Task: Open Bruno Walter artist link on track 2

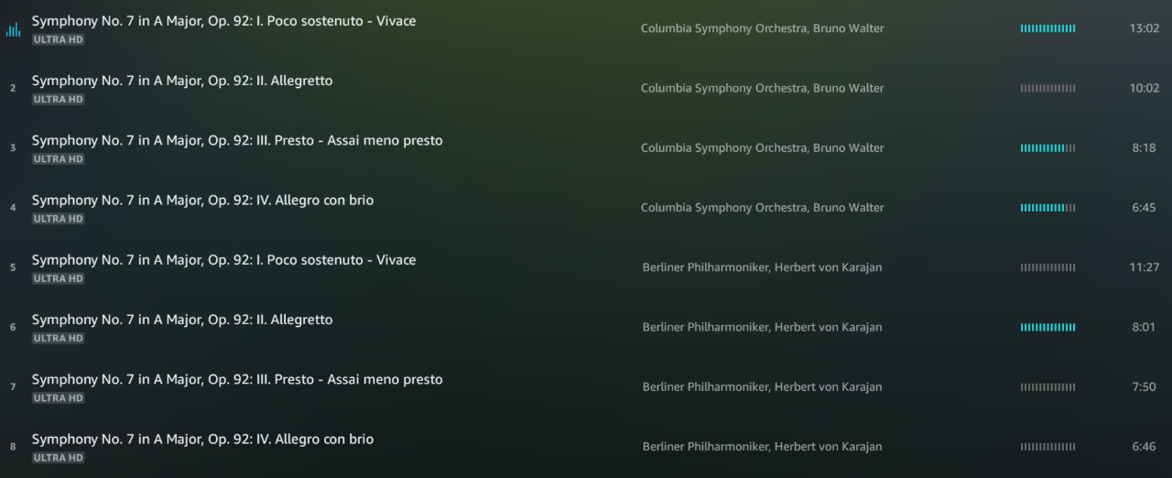Action: click(849, 89)
